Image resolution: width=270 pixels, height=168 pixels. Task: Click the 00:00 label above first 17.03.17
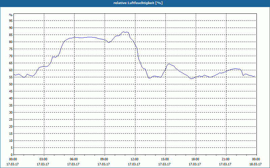point(13,159)
